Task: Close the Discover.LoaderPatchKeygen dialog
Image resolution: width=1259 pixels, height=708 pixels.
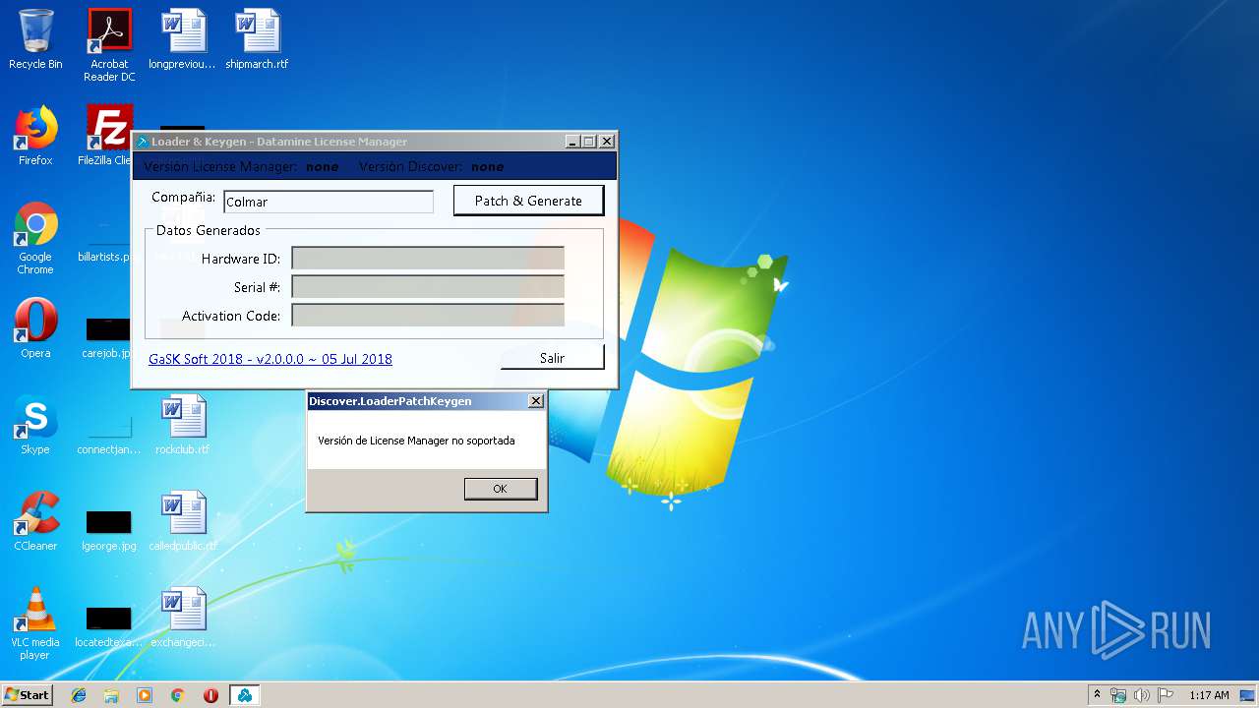Action: pyautogui.click(x=535, y=401)
